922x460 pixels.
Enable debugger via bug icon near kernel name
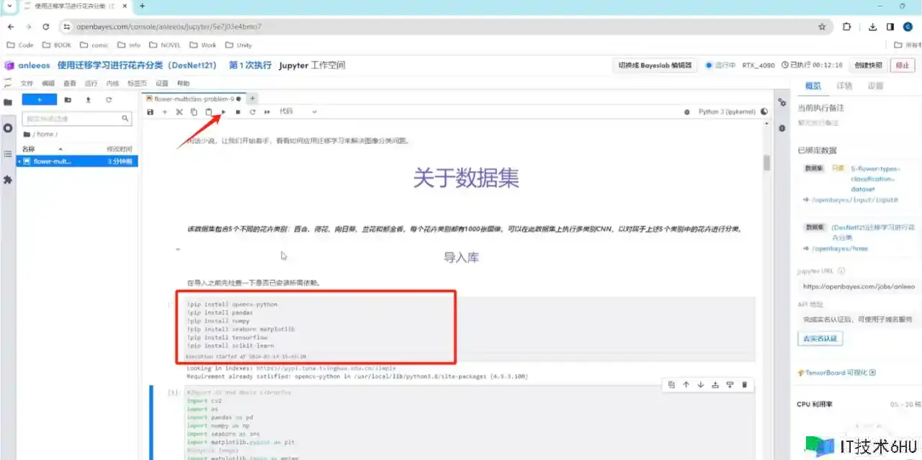pos(686,112)
